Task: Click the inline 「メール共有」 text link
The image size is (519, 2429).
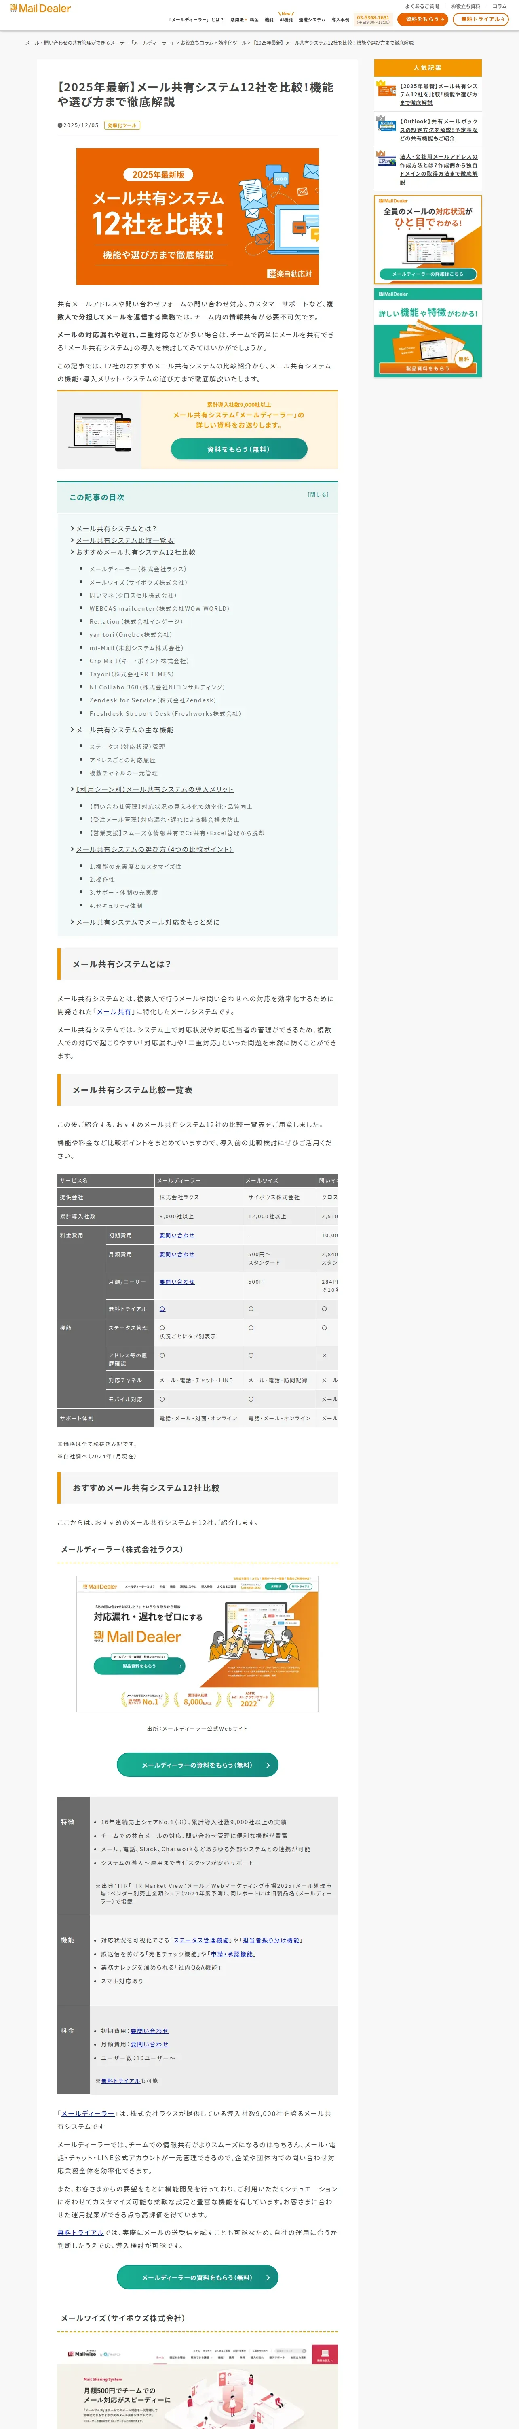Action: click(x=114, y=1012)
